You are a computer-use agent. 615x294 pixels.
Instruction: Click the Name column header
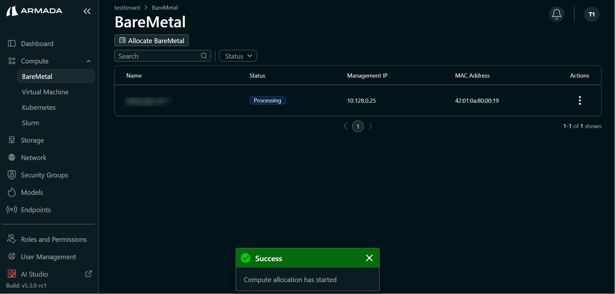134,76
